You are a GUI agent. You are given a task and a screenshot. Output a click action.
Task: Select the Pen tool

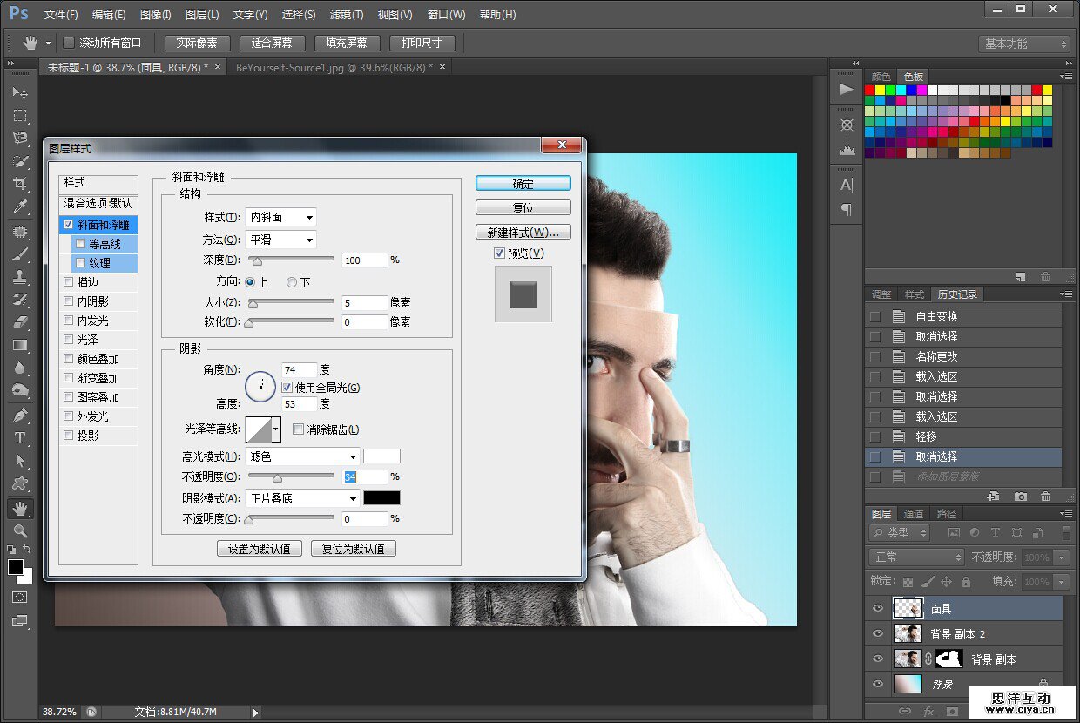pos(19,416)
